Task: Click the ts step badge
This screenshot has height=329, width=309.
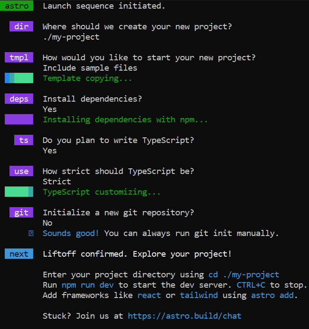Action: tap(24, 140)
